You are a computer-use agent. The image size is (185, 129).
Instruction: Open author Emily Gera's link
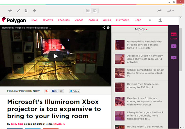pyautogui.click(x=17, y=124)
